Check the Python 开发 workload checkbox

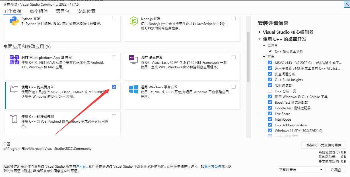pyautogui.click(x=114, y=19)
